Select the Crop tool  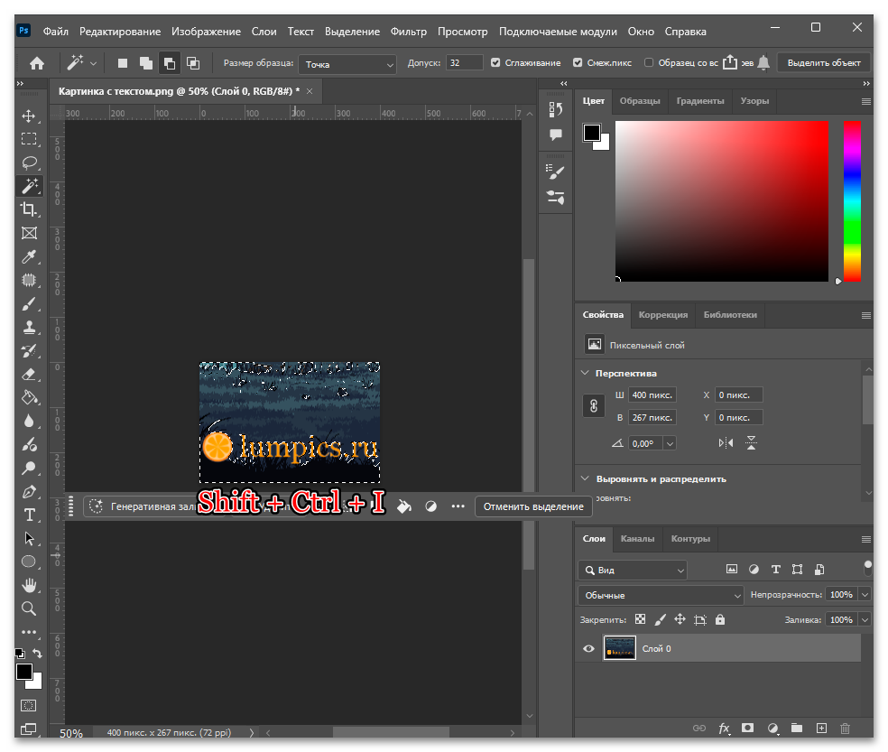pos(29,209)
